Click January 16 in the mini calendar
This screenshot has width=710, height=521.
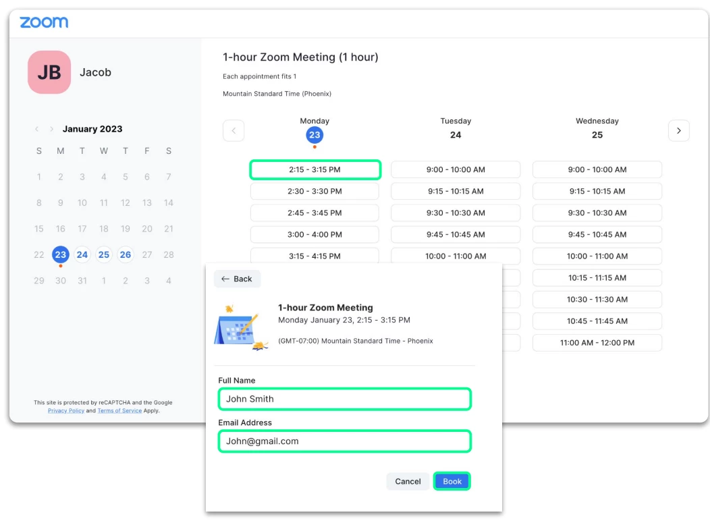61,229
